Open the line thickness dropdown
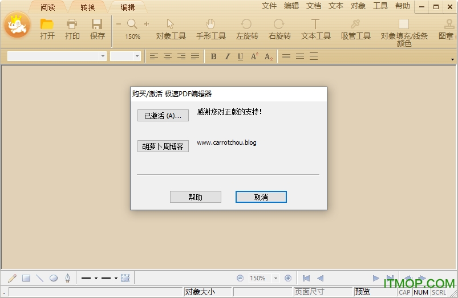This screenshot has height=298, width=458. coord(96,278)
